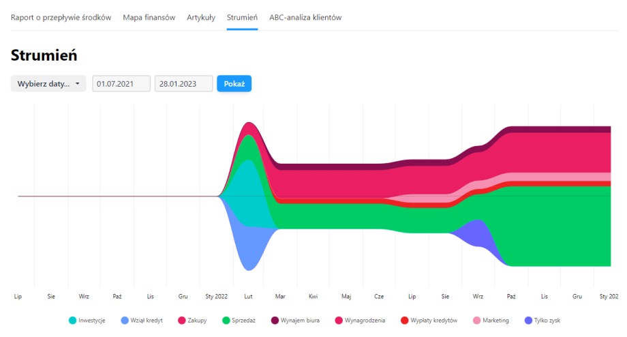
Task: Hide Marketing series in legend
Action: tap(489, 320)
